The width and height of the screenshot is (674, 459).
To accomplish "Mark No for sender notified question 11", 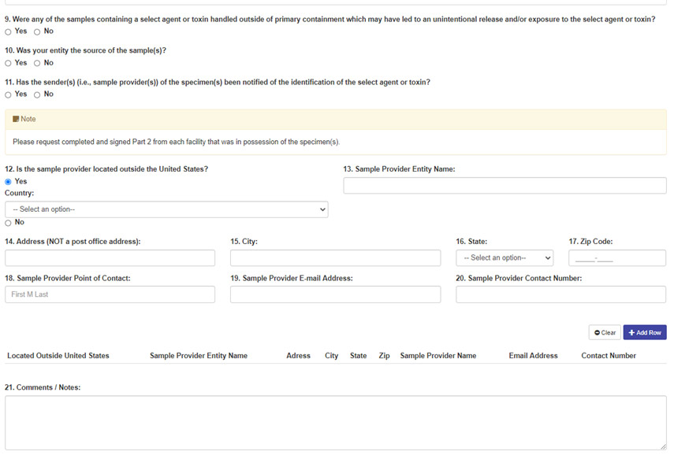I will click(x=37, y=95).
